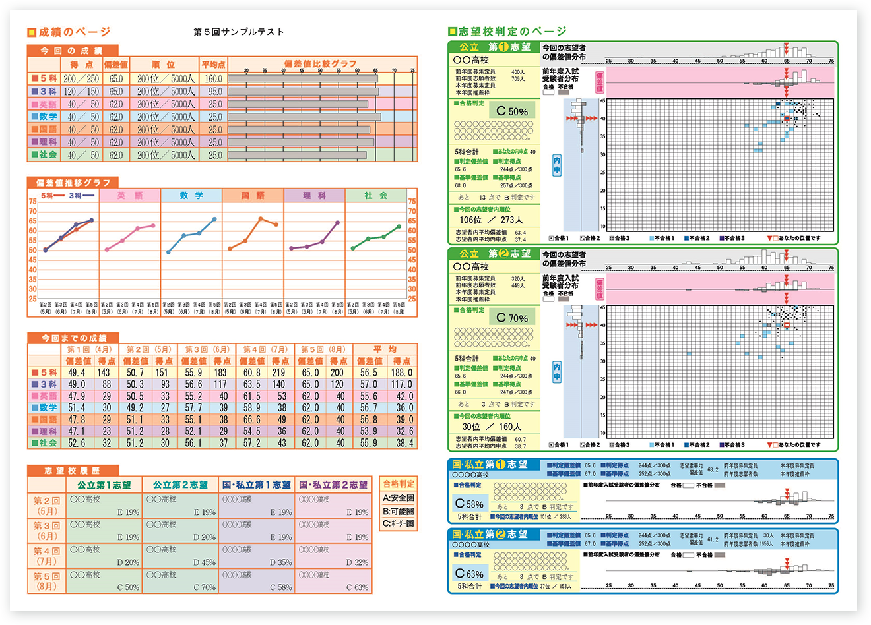Image resolution: width=871 pixels, height=625 pixels.
Task: Click the B:可能圏 legend entry
Action: coord(398,511)
